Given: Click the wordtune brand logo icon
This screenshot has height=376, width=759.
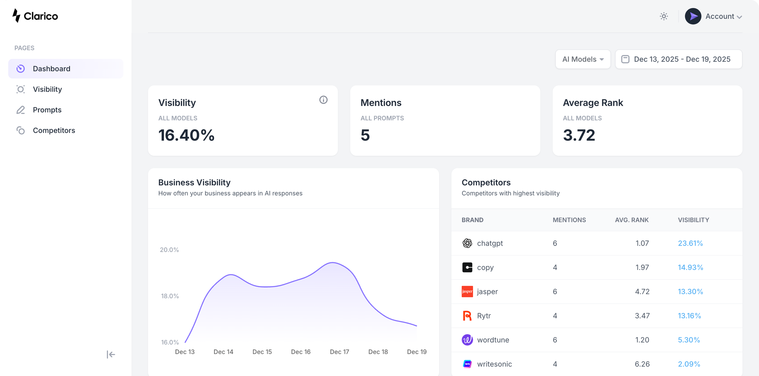Looking at the screenshot, I should pos(467,340).
